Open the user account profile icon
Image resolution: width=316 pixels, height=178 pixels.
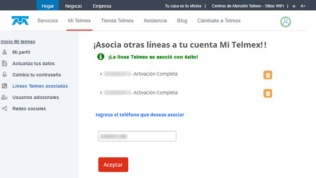coord(285,22)
